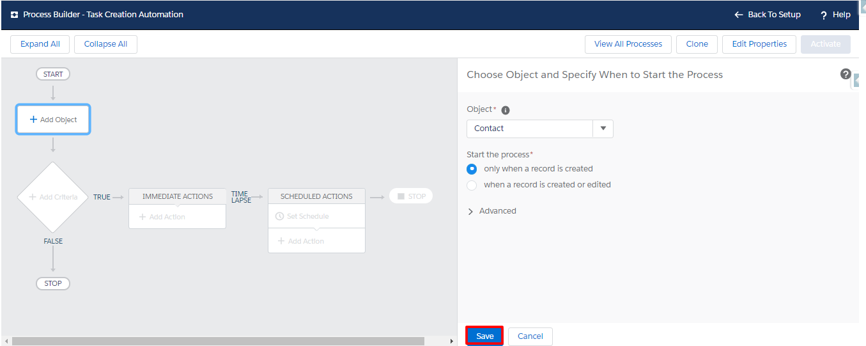Add Action under Scheduled Actions
This screenshot has width=866, height=346.
click(x=301, y=241)
